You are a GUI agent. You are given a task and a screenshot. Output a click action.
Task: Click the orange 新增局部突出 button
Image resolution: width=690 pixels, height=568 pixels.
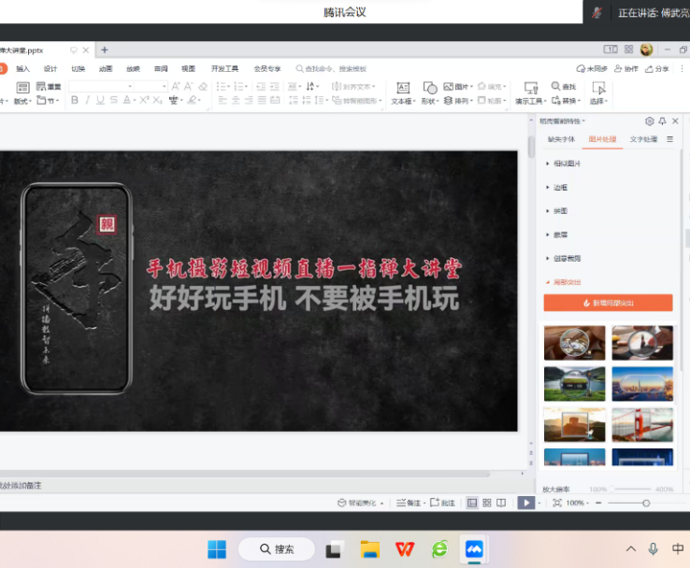point(608,303)
